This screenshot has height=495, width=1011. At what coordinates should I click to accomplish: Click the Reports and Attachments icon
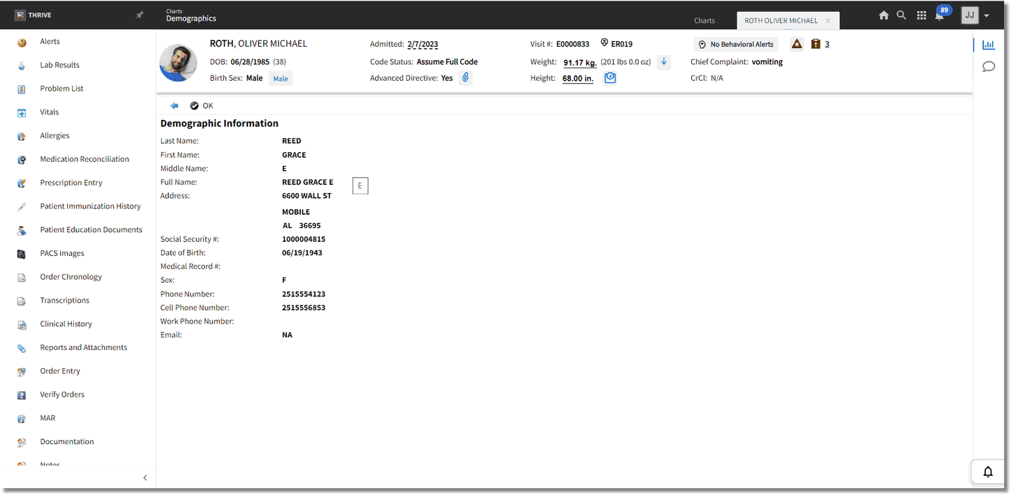[22, 348]
